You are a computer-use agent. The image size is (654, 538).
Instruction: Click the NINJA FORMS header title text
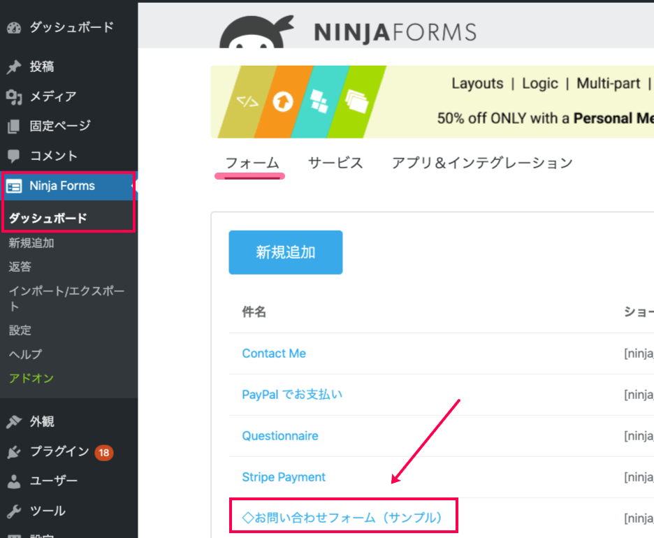(x=395, y=33)
